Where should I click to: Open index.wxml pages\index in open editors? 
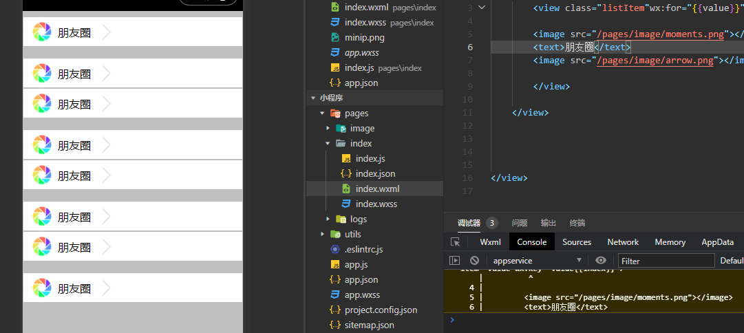[x=375, y=8]
